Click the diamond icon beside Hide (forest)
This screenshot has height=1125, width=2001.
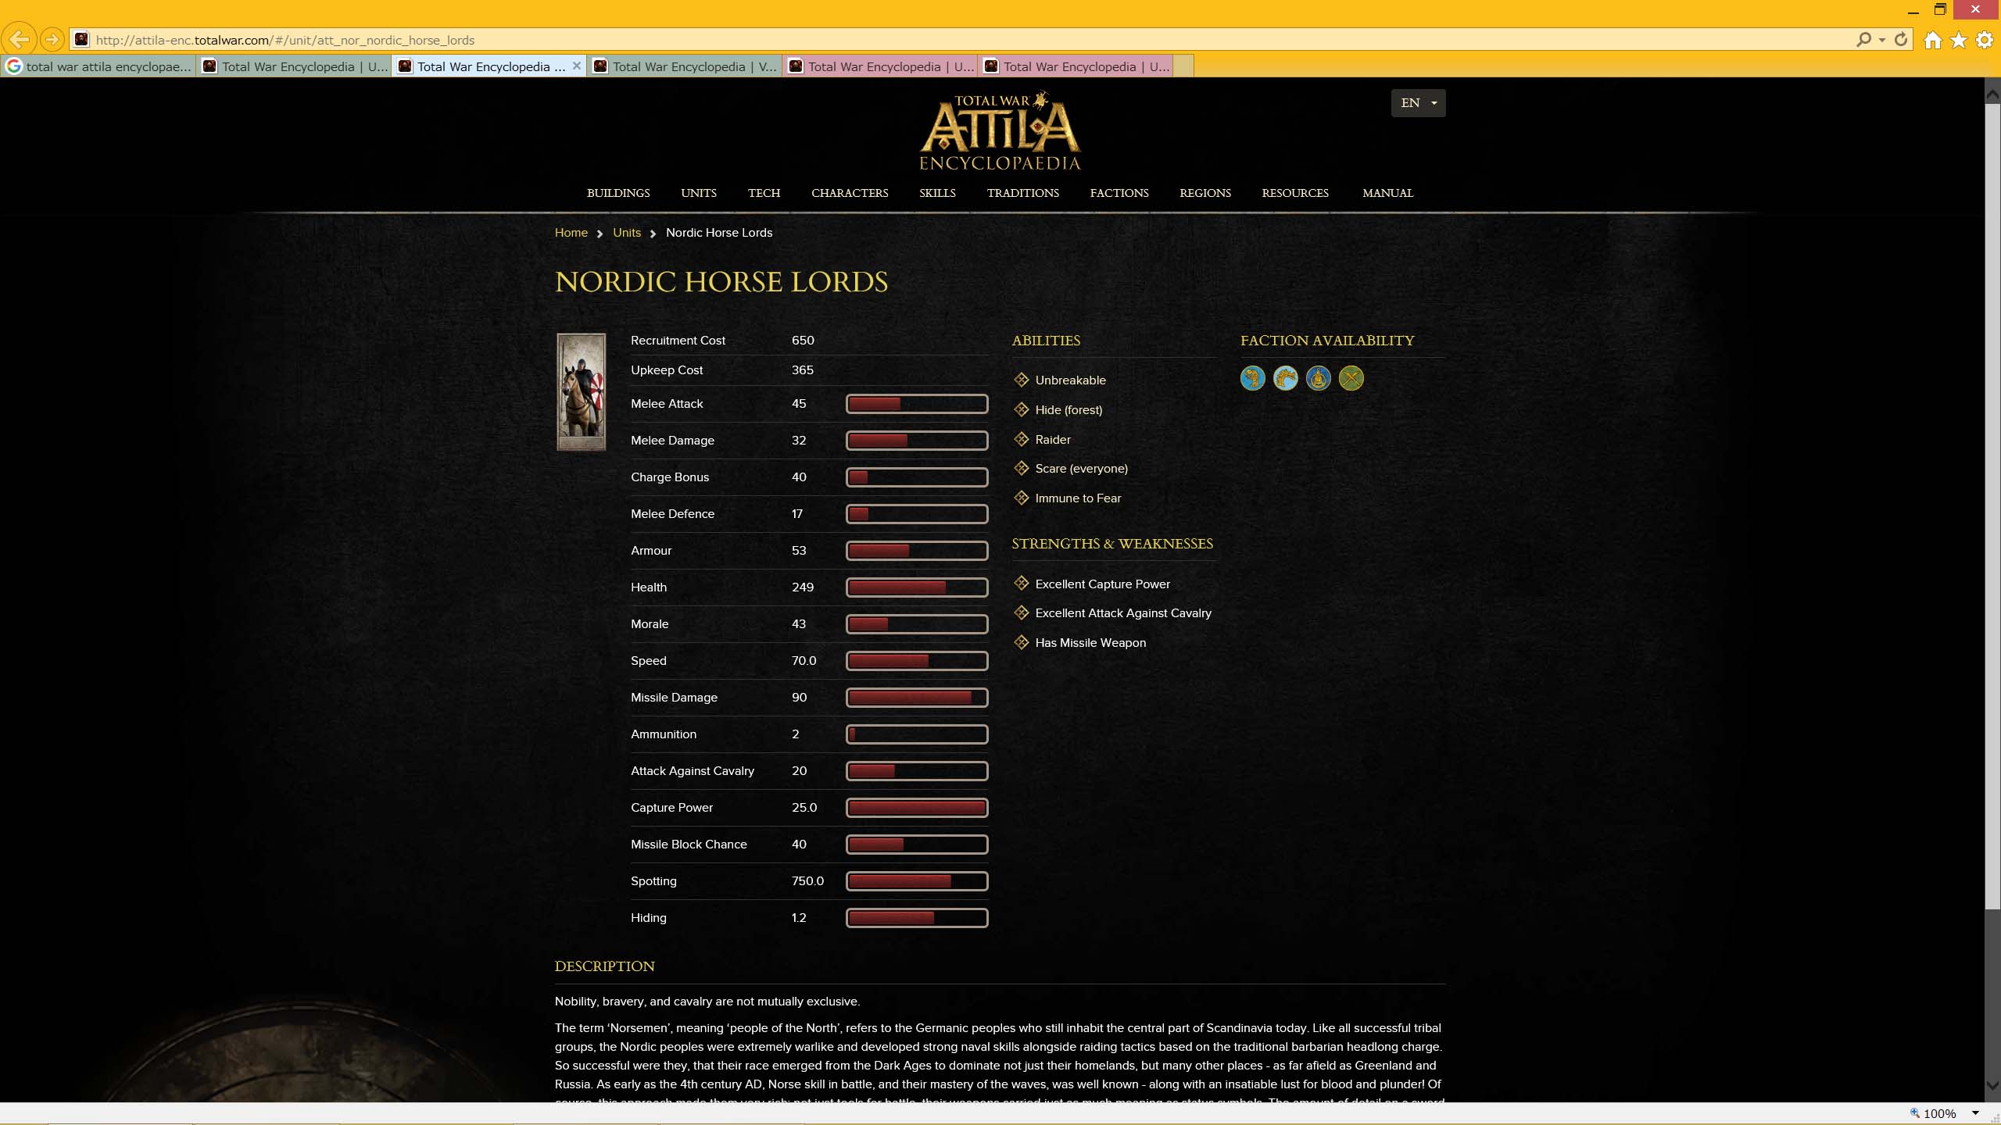[x=1021, y=409]
